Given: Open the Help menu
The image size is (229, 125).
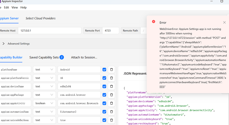Looking at the screenshot, I should click(23, 7).
